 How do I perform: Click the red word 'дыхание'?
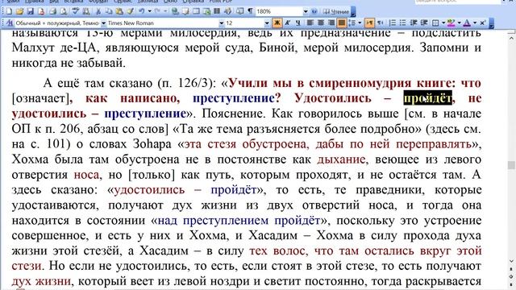click(x=341, y=159)
